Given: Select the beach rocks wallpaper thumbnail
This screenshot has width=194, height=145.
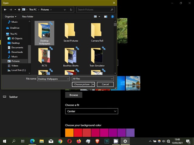Looking at the screenshot, I should pyautogui.click(x=133, y=83).
